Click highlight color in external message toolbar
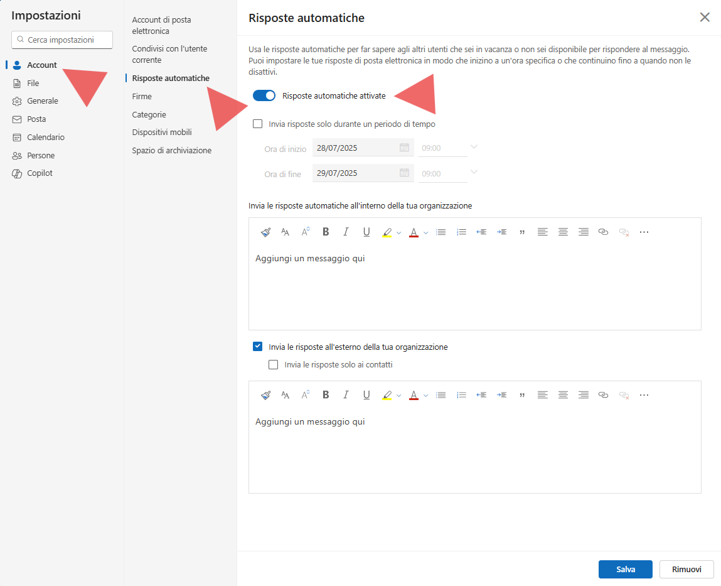This screenshot has height=586, width=721. click(387, 396)
